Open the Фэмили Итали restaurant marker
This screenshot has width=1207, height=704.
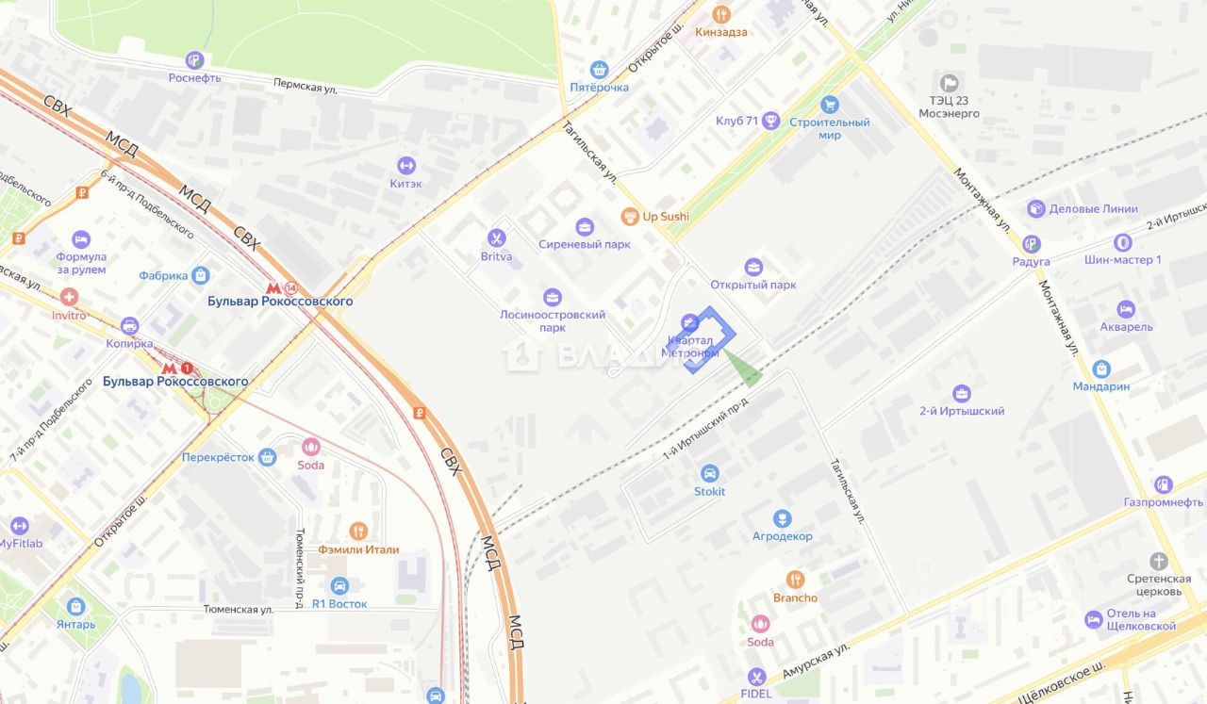click(357, 532)
